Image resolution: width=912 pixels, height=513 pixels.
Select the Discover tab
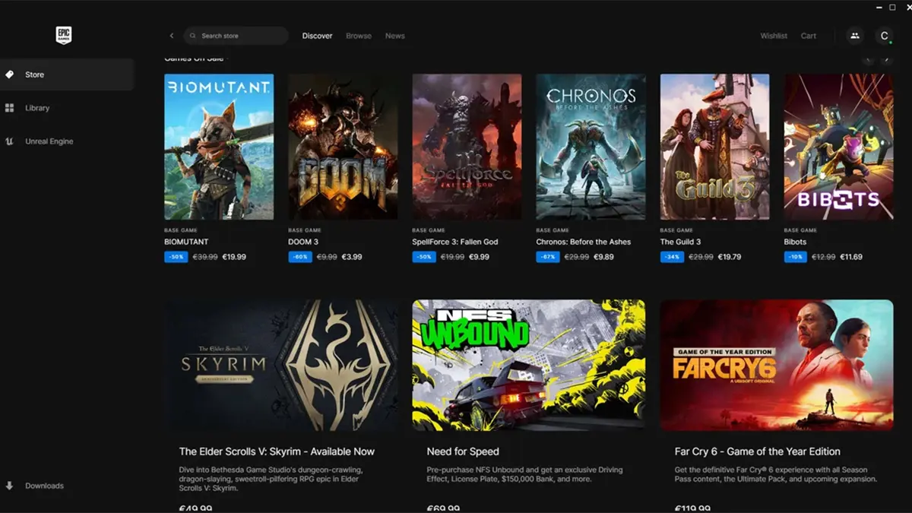(x=317, y=36)
